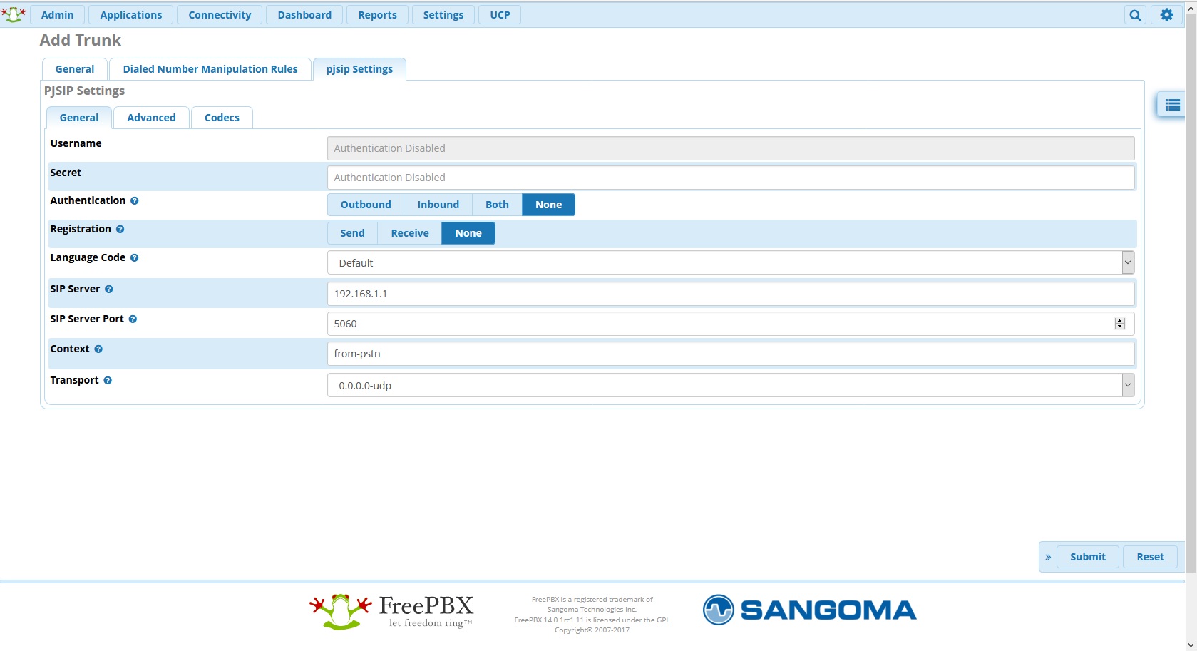Open the Transport dropdown
Image resolution: width=1197 pixels, height=651 pixels.
(x=730, y=386)
